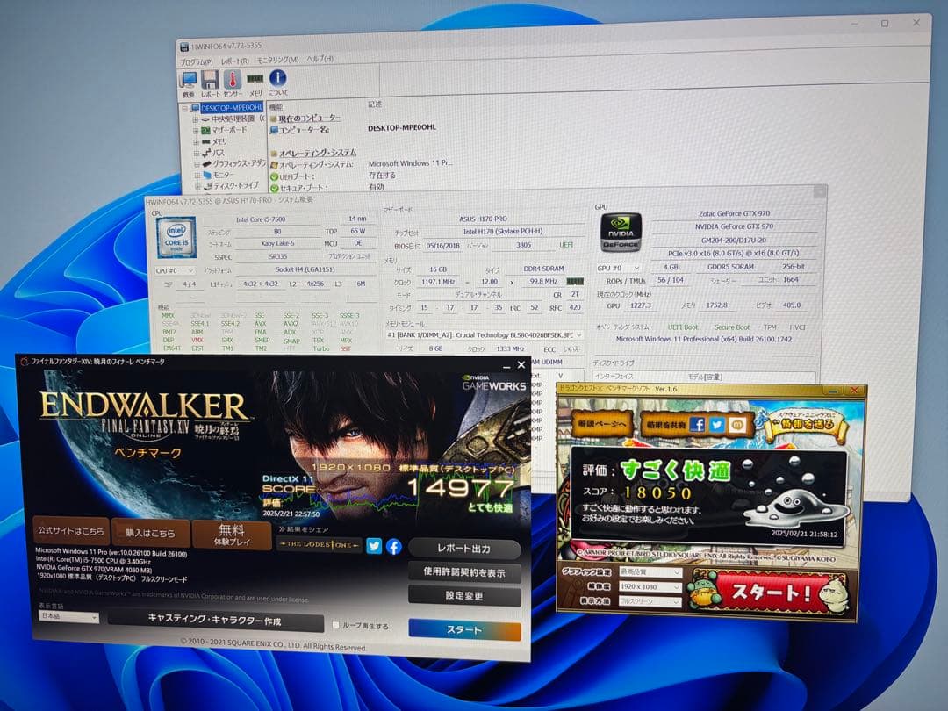The height and width of the screenshot is (711, 948).
Task: Click the HWiNFO summary monitor icon
Action: [x=189, y=78]
